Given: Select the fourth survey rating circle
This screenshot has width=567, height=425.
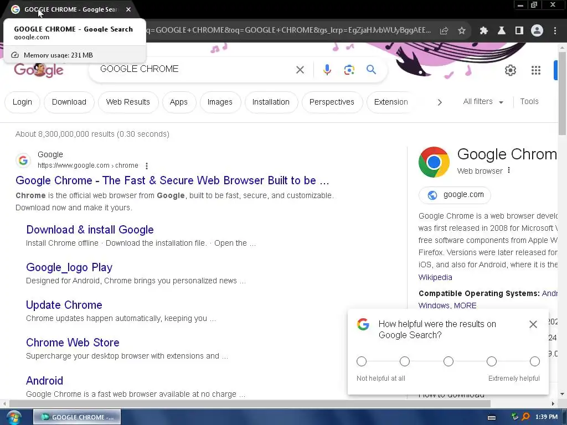Looking at the screenshot, I should [492, 361].
